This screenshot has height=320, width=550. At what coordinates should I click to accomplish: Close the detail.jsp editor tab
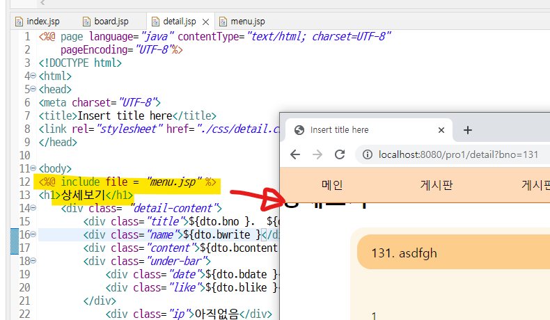tap(206, 22)
